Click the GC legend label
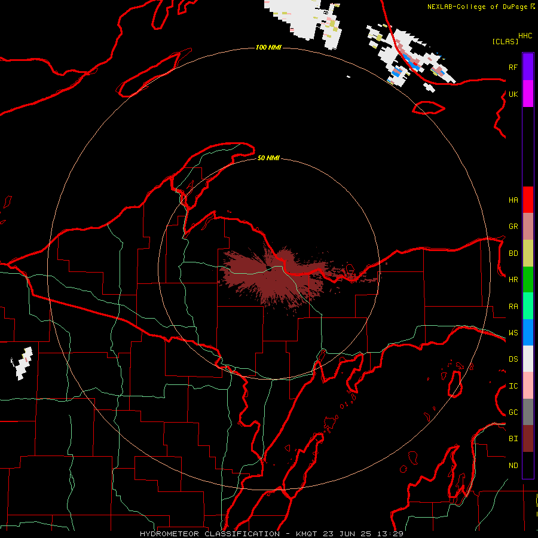The width and height of the screenshot is (538, 538). (513, 412)
